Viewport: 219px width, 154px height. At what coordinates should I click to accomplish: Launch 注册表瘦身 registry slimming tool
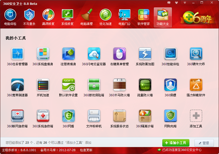pos(69,54)
